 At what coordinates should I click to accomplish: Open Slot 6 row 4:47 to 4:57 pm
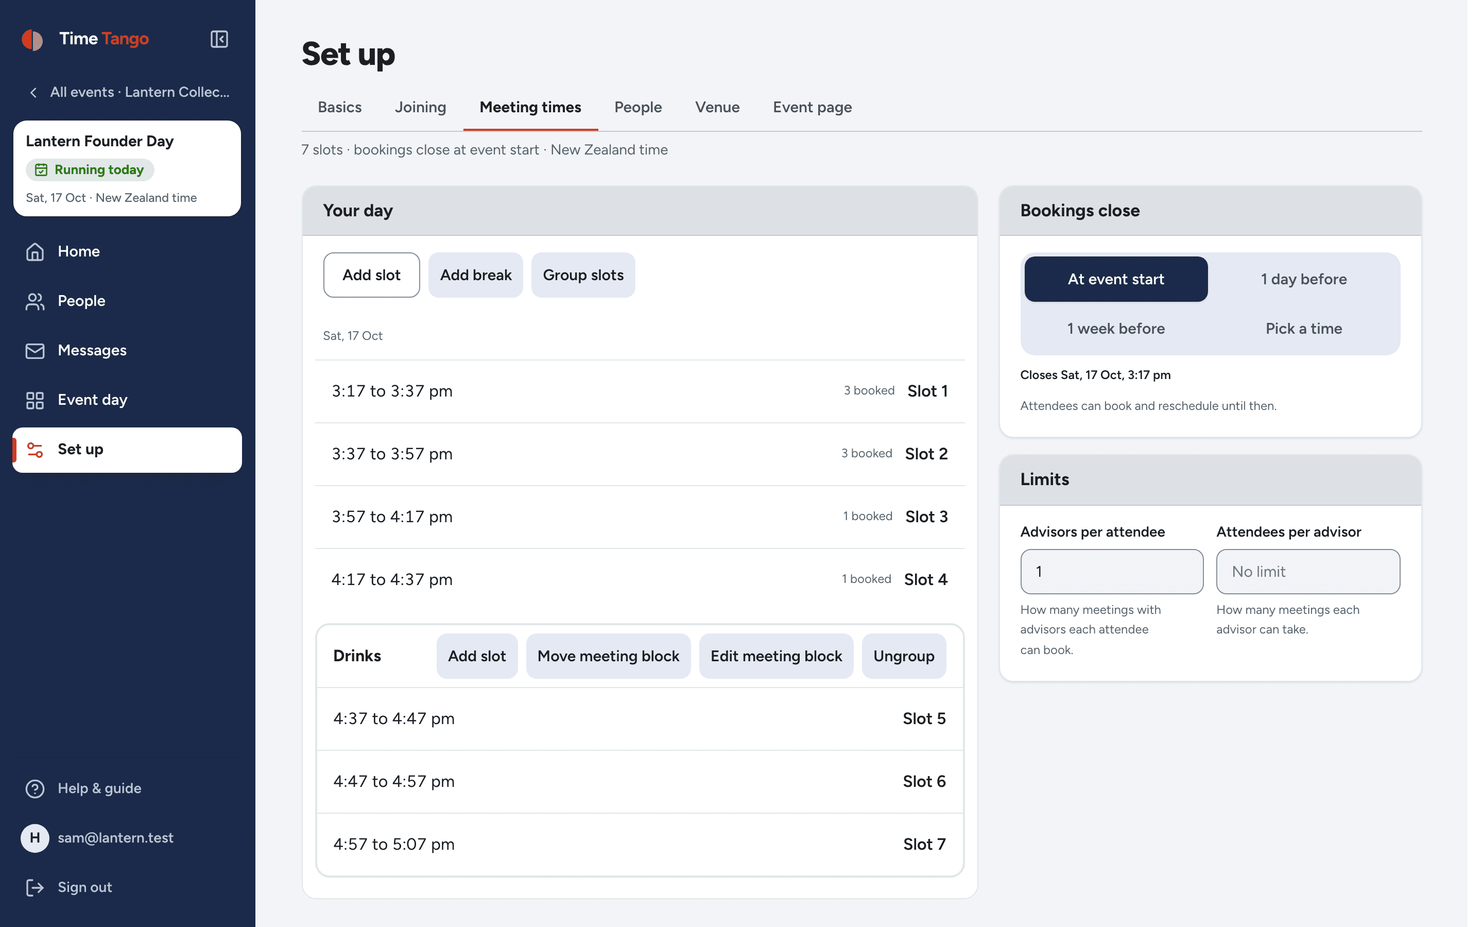coord(640,782)
